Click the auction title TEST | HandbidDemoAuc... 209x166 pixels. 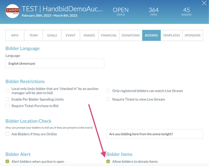click(62, 9)
